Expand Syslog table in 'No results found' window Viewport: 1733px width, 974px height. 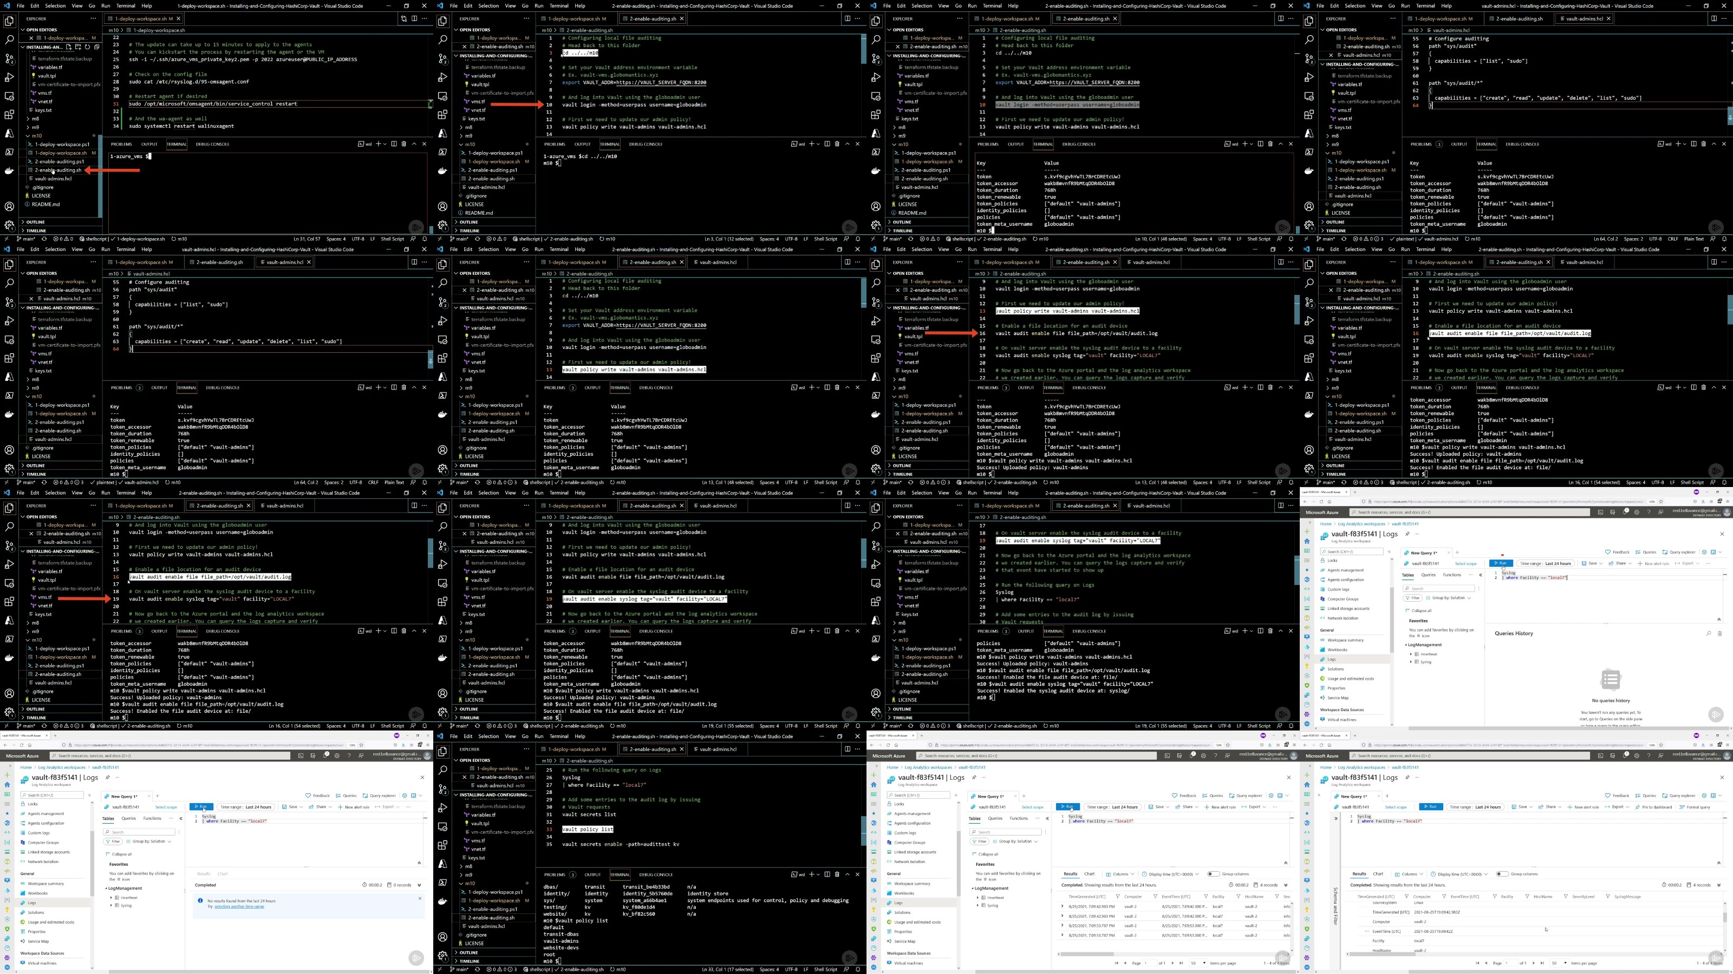coord(111,905)
